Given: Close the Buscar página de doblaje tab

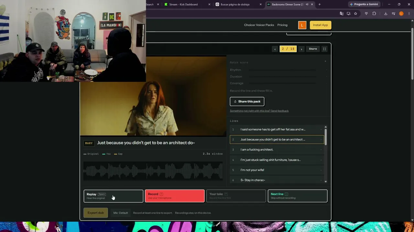Looking at the screenshot, I should pos(261,5).
